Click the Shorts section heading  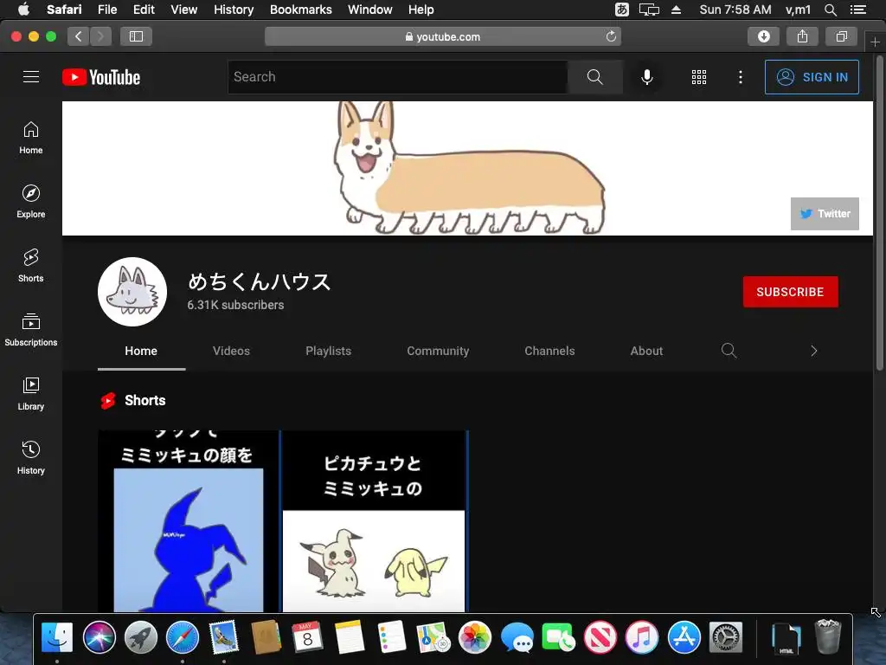145,400
